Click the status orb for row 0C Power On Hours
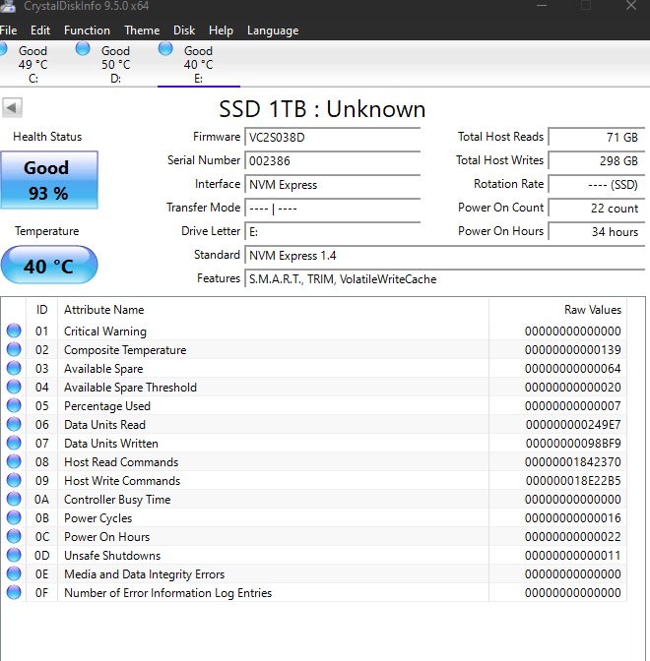The width and height of the screenshot is (650, 661). pyautogui.click(x=14, y=536)
